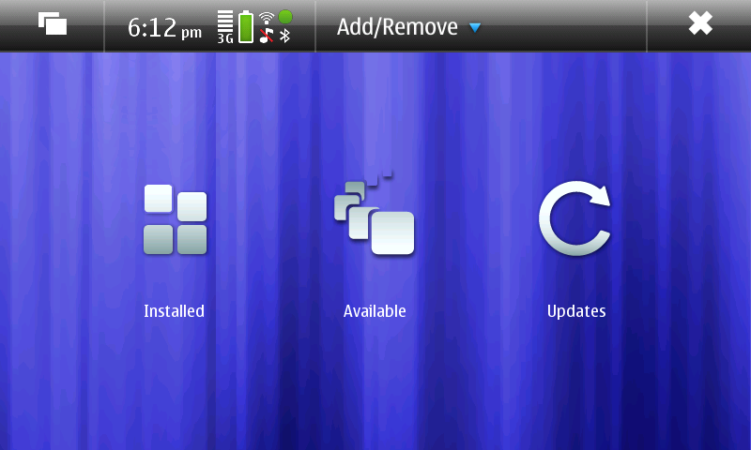Close the application manager with the X
The width and height of the screenshot is (751, 450).
(x=700, y=23)
